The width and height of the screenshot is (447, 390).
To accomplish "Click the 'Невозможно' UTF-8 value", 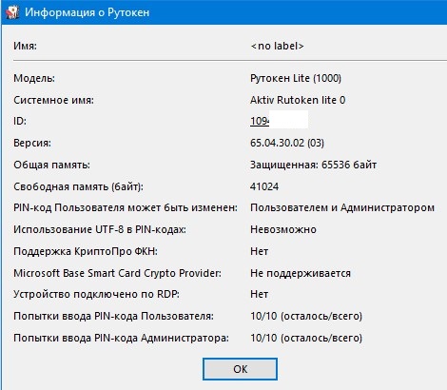I will [x=283, y=229].
